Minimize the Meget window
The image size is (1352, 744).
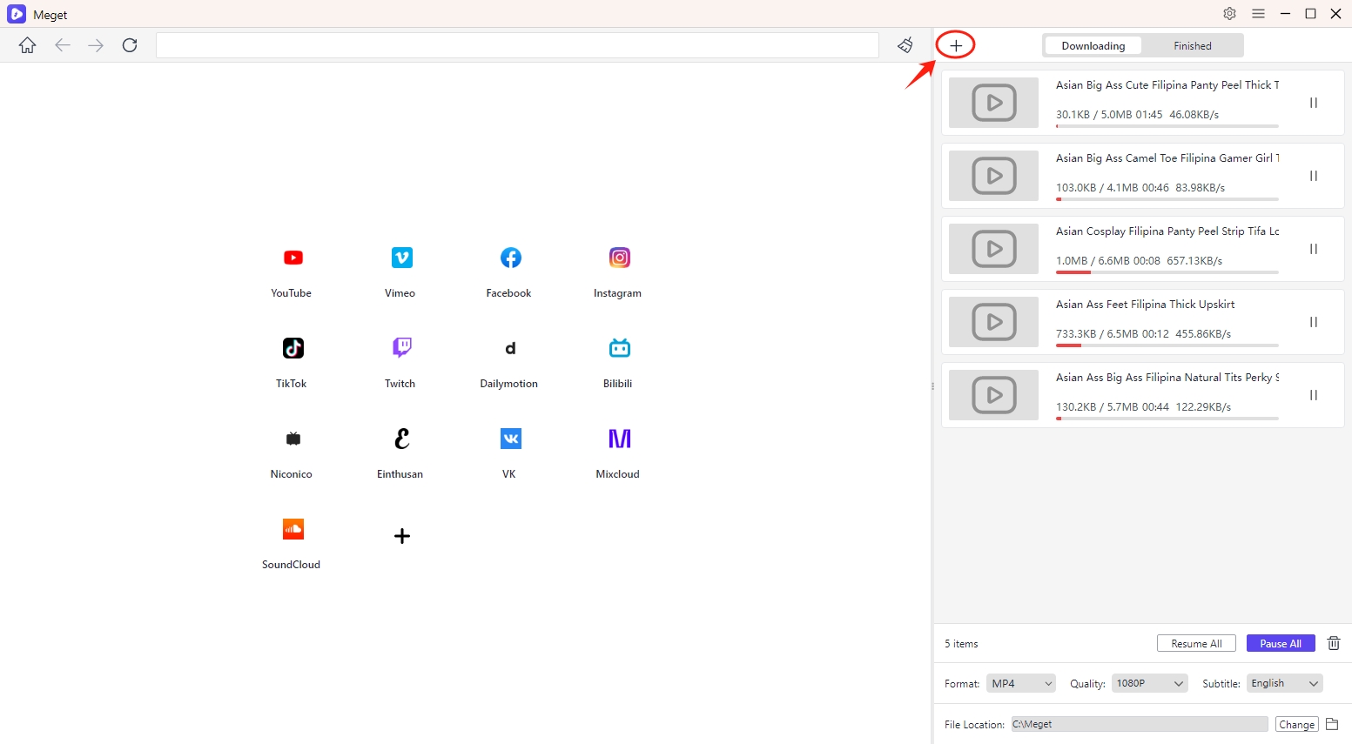click(1285, 14)
